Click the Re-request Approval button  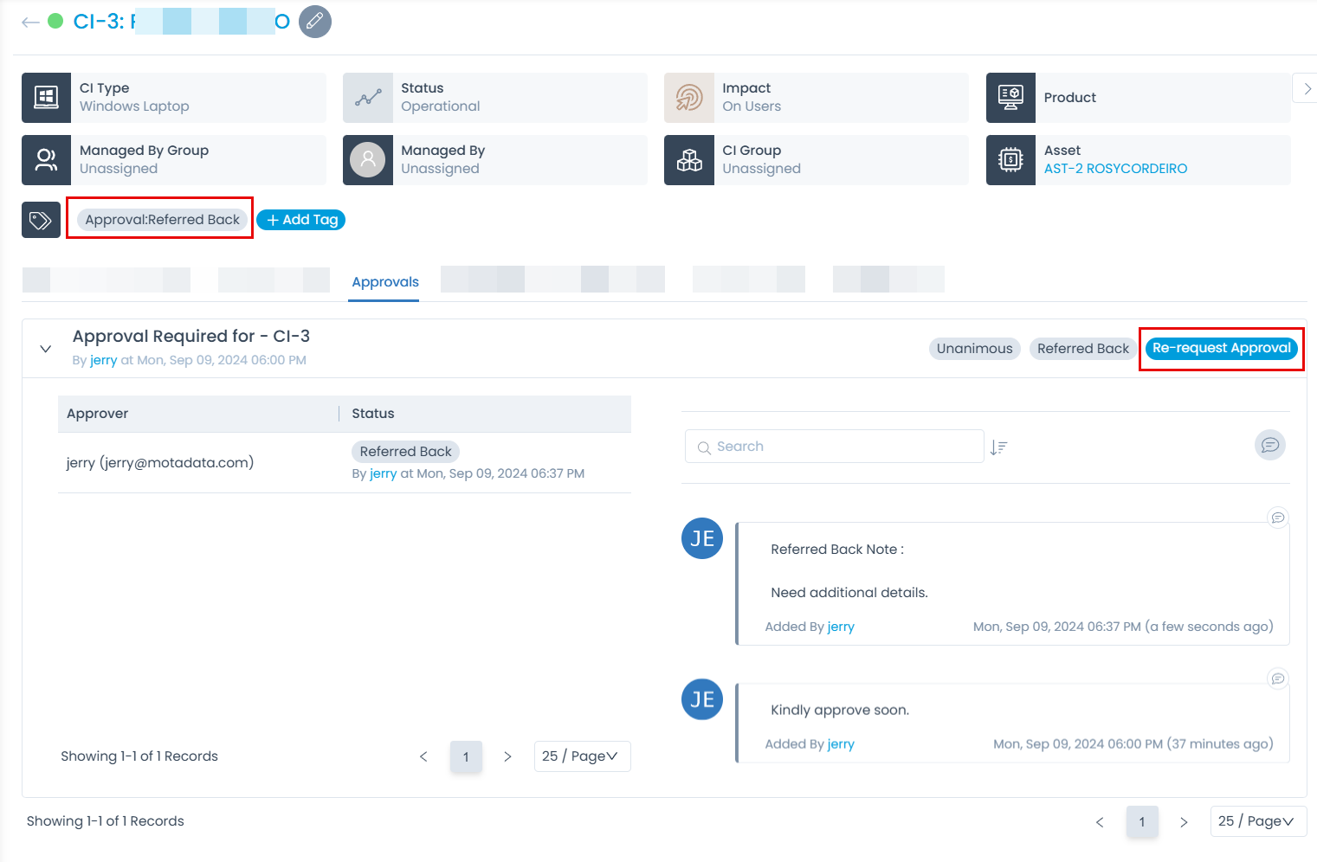point(1221,348)
